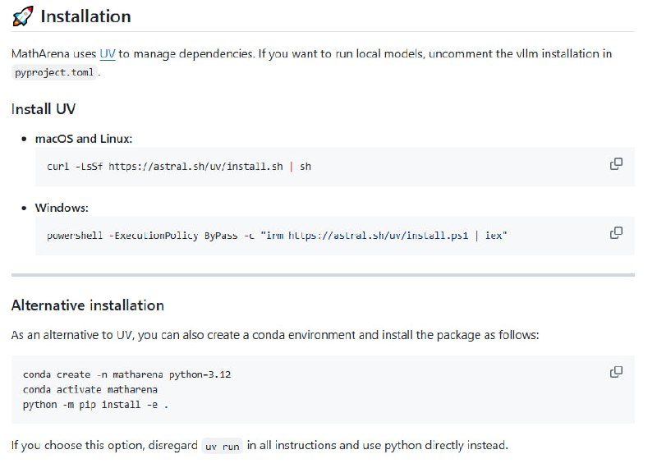Click the uv run inline code
The width and height of the screenshot is (657, 468).
click(222, 447)
